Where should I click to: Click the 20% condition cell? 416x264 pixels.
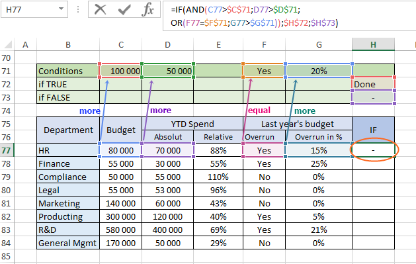tap(319, 71)
